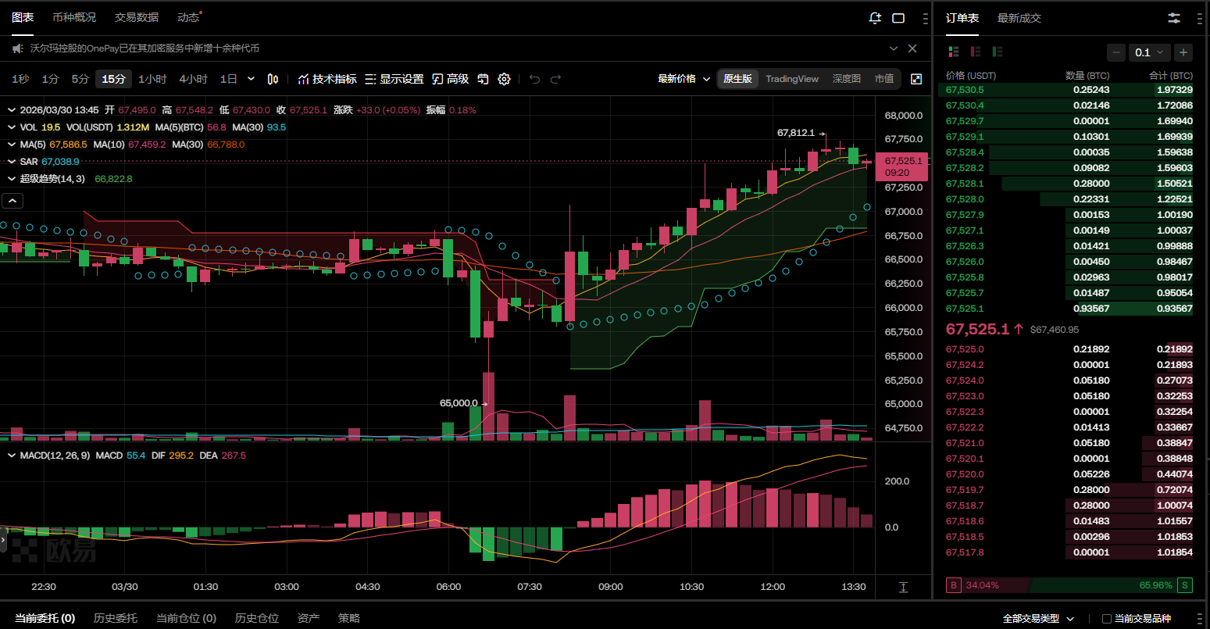Expand the 全部交易类型 filter dropdown
This screenshot has height=629, width=1210.
click(x=1038, y=619)
